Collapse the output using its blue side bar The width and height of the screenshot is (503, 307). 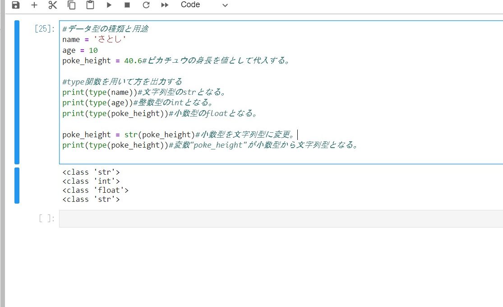click(17, 186)
